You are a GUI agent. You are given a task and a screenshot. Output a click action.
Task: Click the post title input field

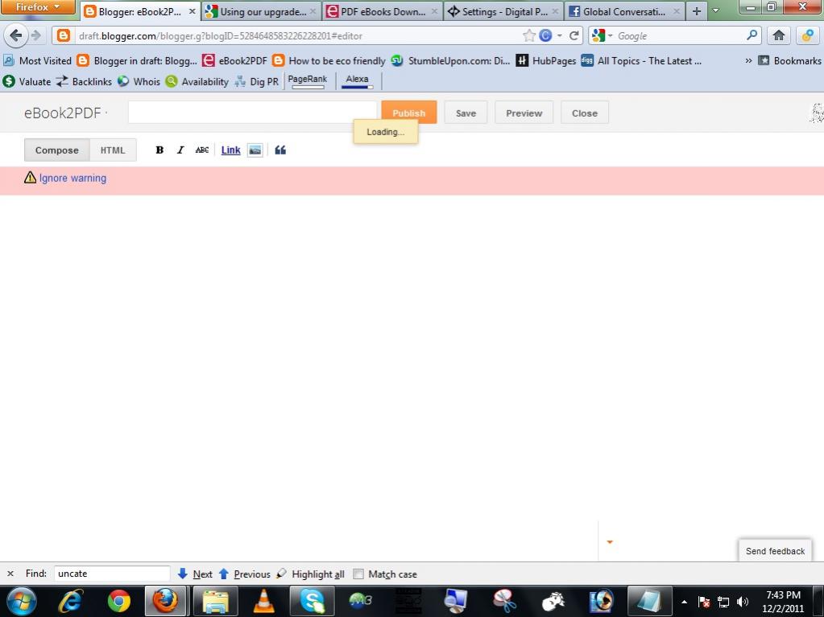(x=252, y=113)
